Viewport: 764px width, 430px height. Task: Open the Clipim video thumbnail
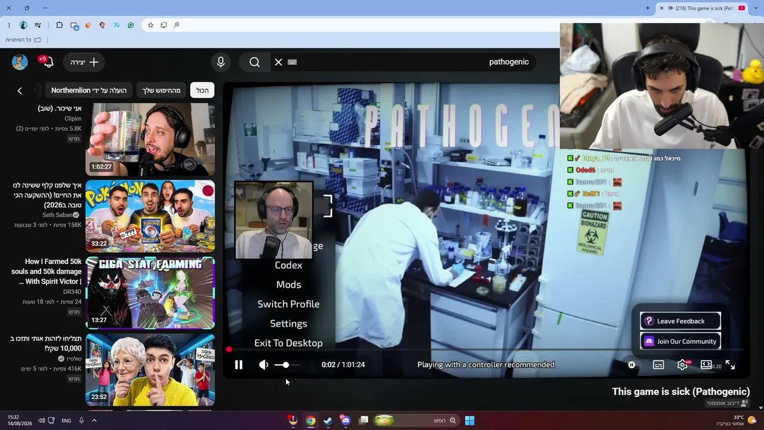tap(150, 139)
